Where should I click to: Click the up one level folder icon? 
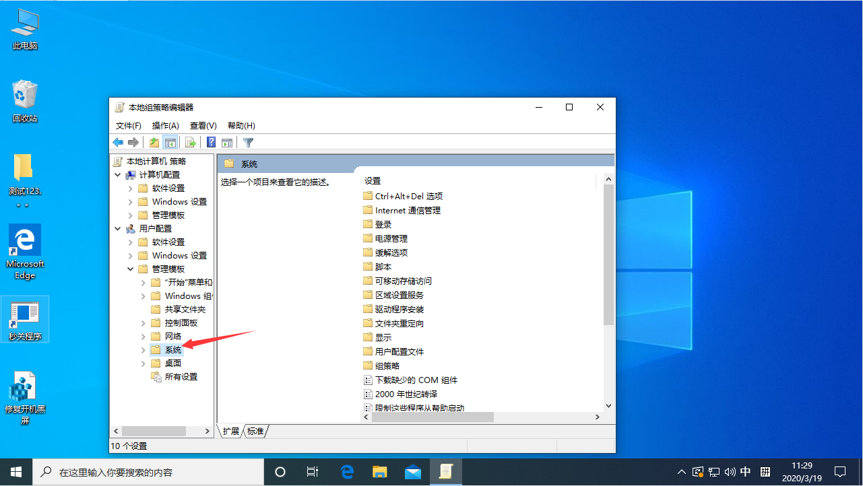click(154, 142)
